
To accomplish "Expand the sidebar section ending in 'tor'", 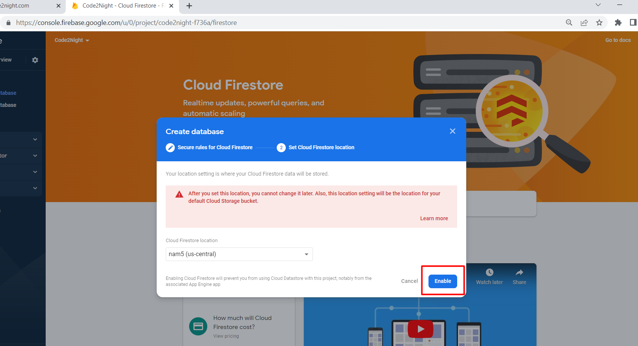I will pyautogui.click(x=35, y=156).
